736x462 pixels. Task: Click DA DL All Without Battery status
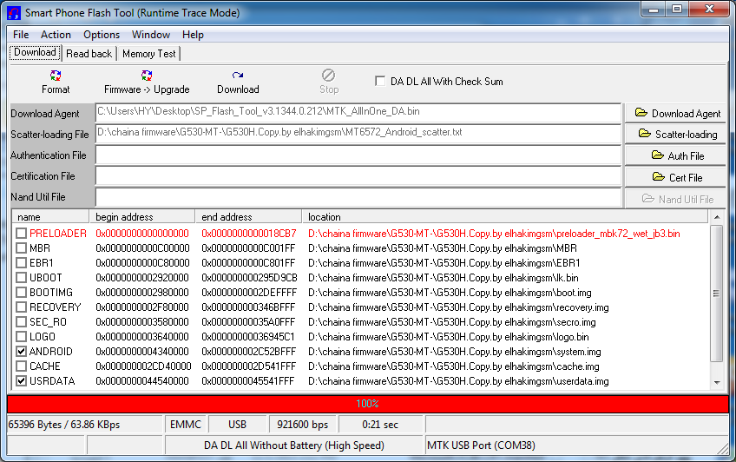pyautogui.click(x=294, y=445)
